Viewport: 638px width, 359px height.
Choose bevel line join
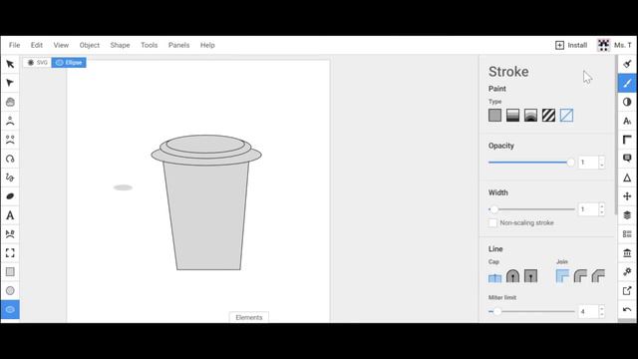pyautogui.click(x=598, y=276)
